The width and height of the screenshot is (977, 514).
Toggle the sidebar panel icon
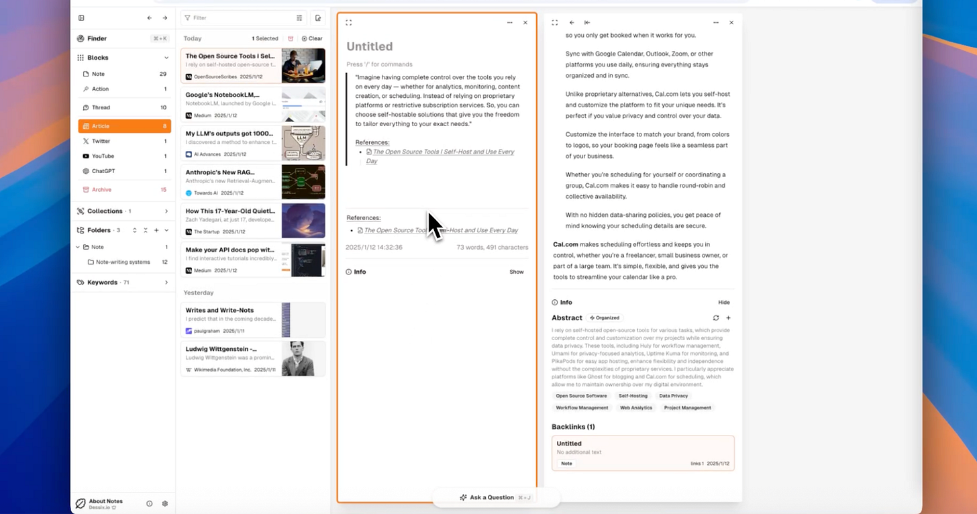81,18
